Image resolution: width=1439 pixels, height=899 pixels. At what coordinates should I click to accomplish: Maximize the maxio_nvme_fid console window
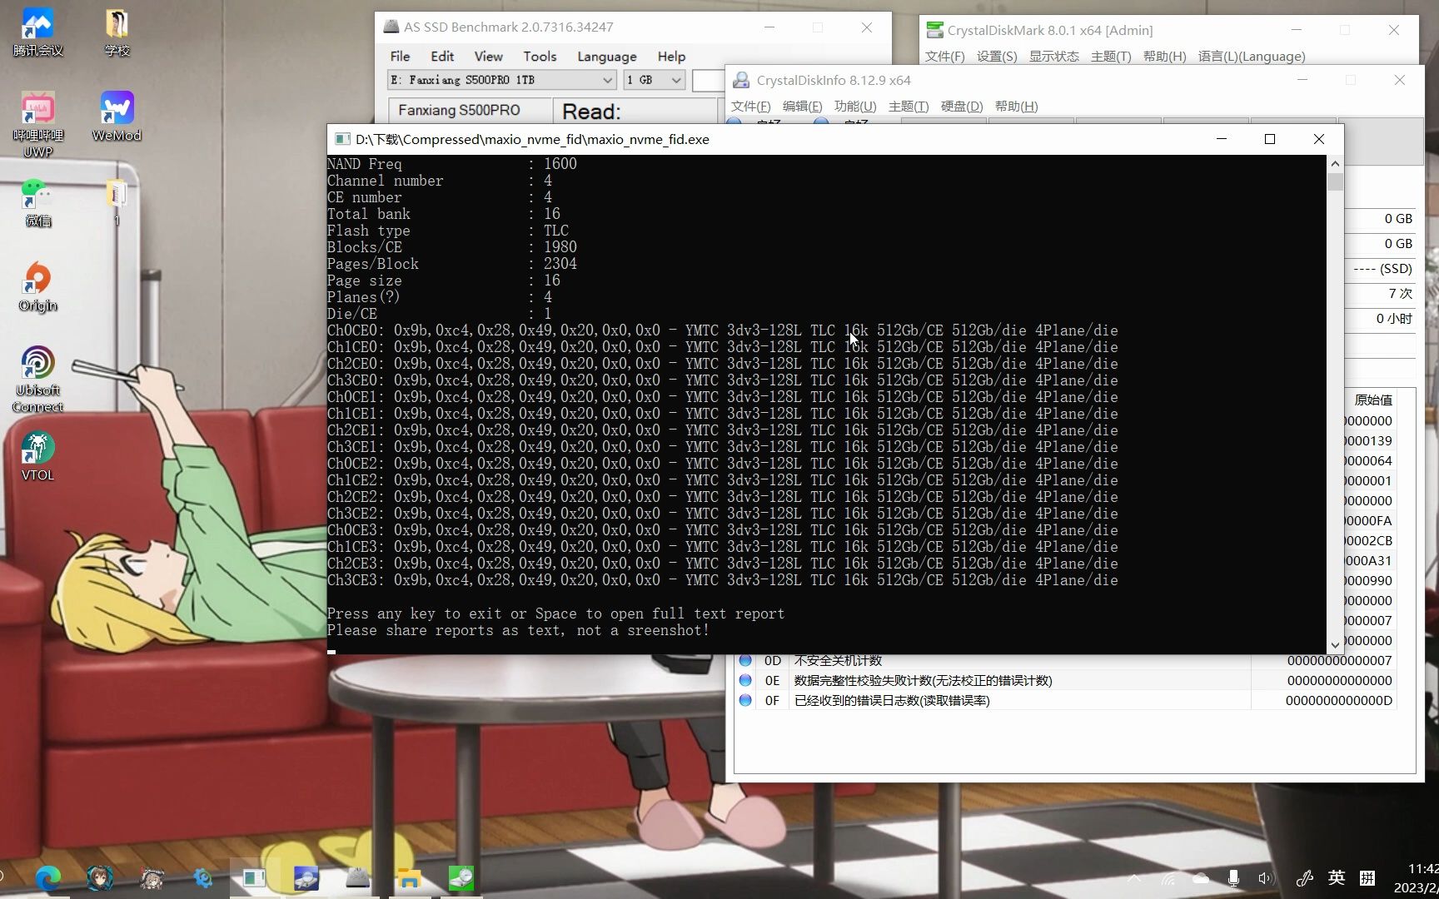coord(1270,139)
